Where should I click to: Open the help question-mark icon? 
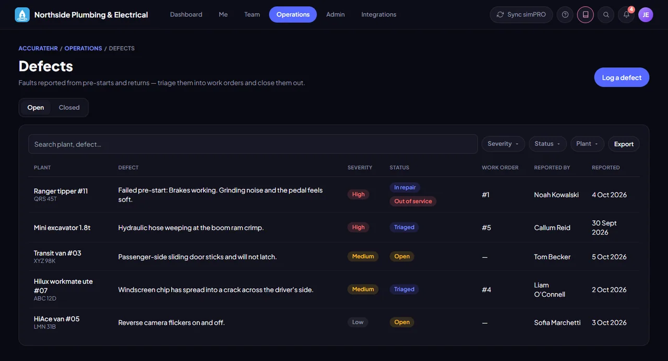pyautogui.click(x=565, y=15)
